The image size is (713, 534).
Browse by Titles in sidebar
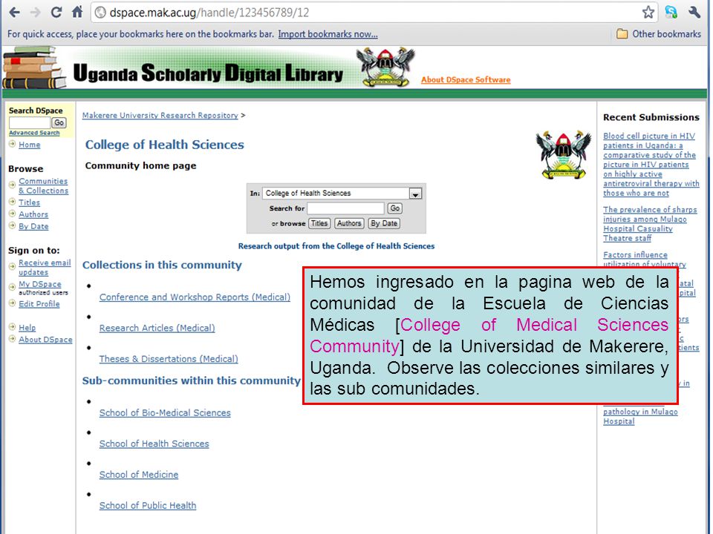(29, 202)
